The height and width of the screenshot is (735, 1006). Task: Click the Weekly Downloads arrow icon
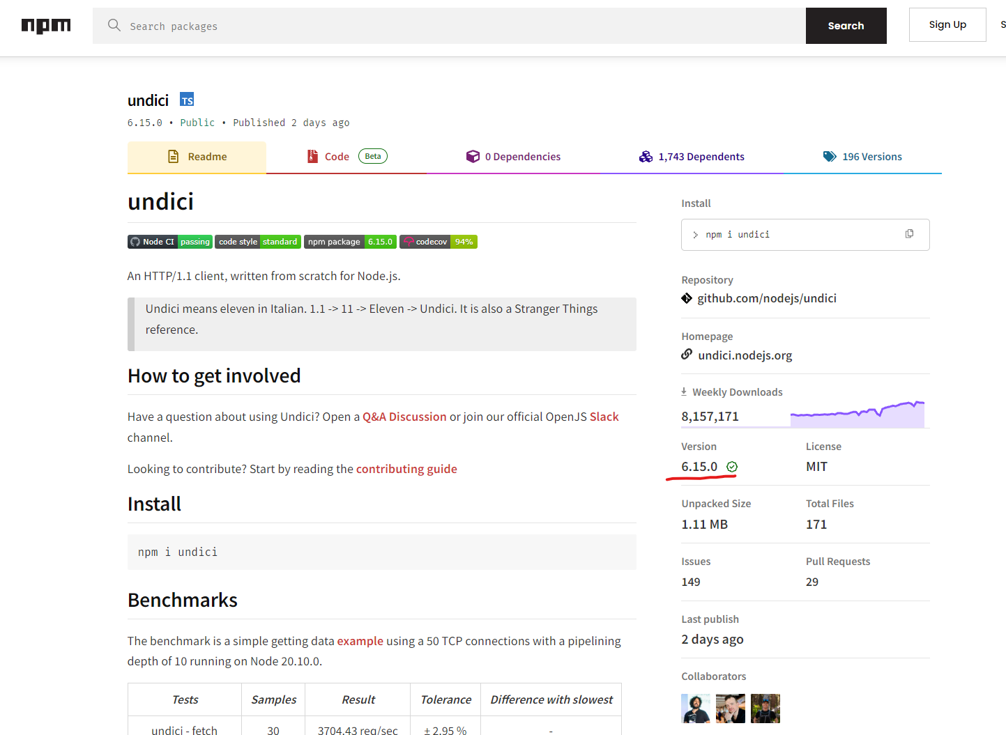tap(684, 392)
